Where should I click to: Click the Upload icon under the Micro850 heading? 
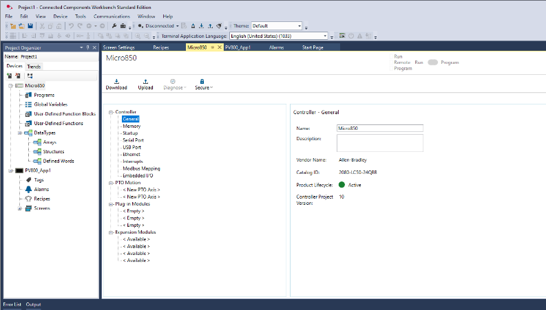point(145,81)
